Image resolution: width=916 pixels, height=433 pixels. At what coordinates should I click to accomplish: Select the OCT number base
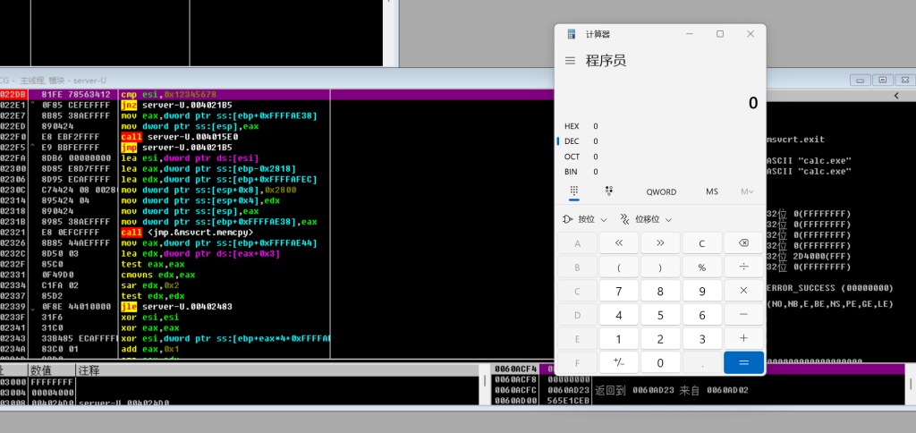572,157
